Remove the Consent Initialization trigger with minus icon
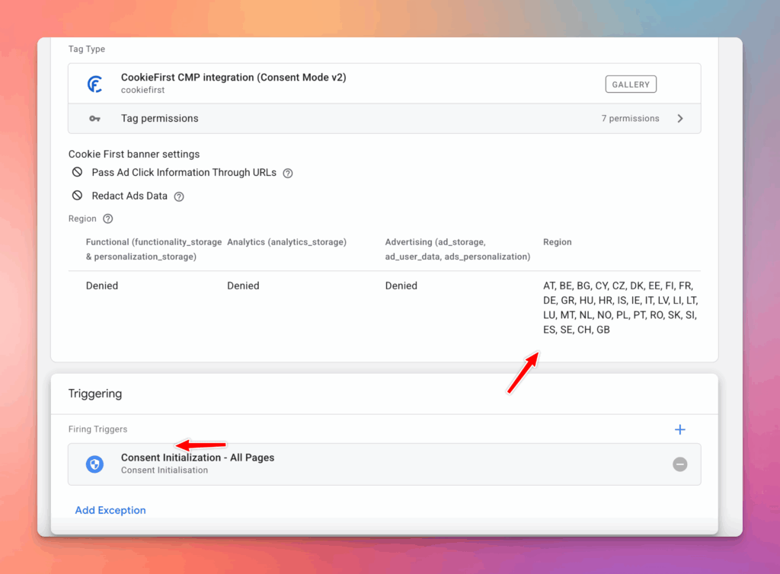 680,464
